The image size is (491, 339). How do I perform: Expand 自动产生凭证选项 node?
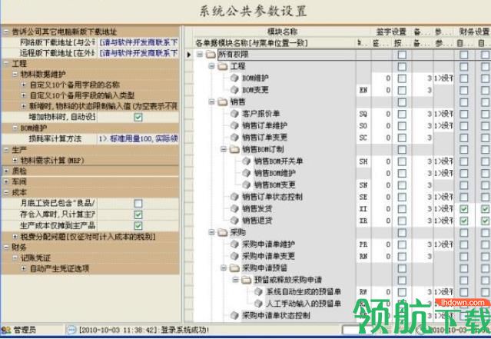pyautogui.click(x=24, y=268)
